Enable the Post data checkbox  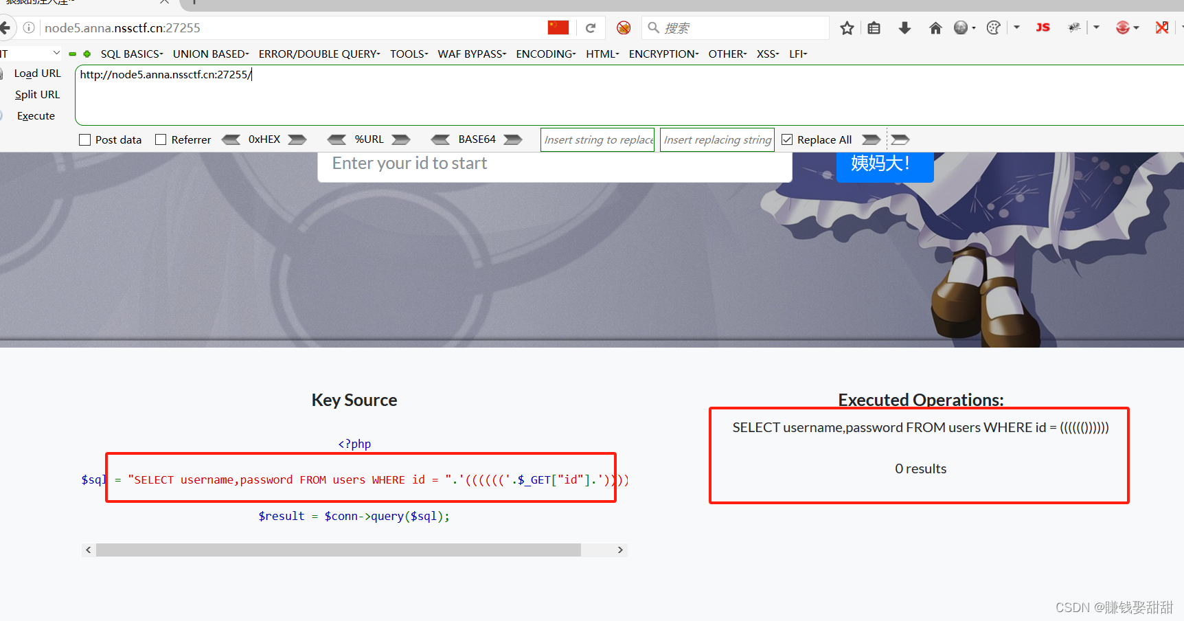[x=85, y=139]
